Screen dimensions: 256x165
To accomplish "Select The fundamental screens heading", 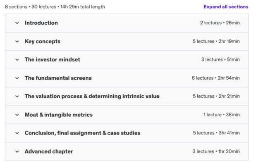I will pyautogui.click(x=58, y=78).
